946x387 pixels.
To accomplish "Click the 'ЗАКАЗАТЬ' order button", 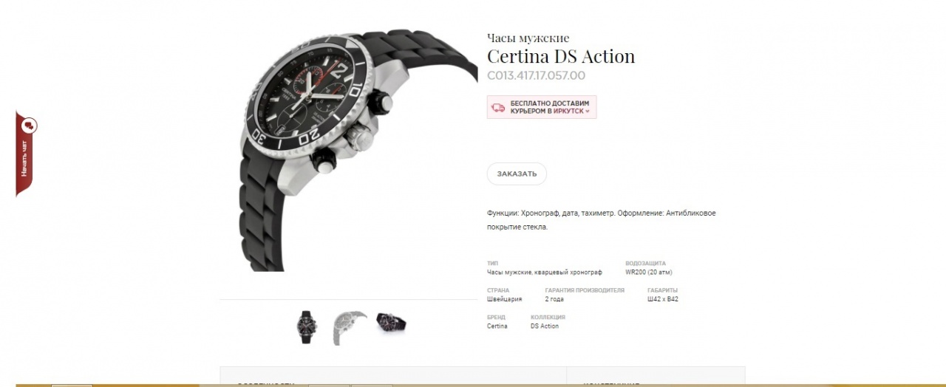I will tap(517, 174).
